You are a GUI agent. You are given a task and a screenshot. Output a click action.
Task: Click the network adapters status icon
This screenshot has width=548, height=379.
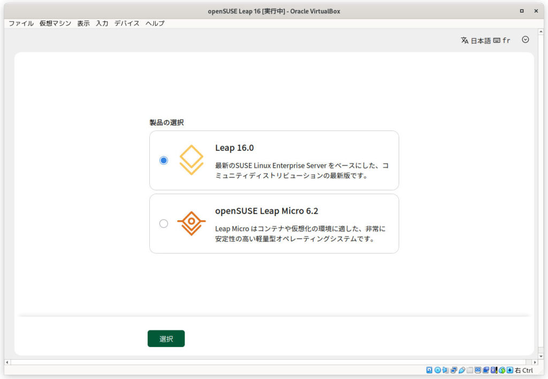454,370
